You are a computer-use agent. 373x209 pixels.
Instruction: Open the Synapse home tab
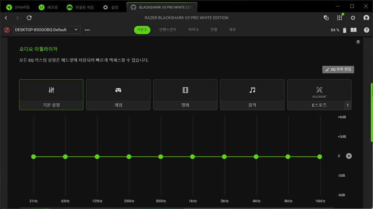[18, 7]
